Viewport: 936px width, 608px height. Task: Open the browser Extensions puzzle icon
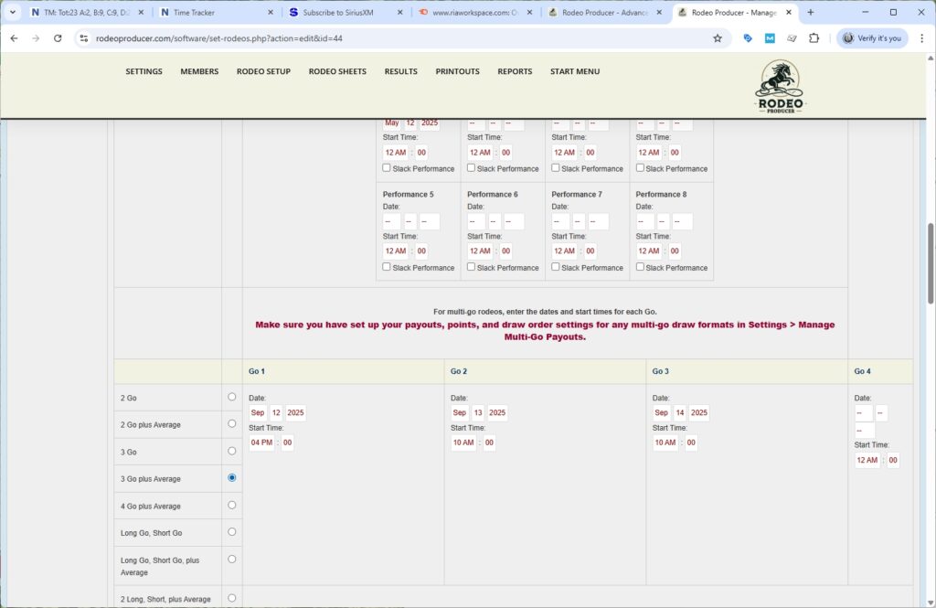(x=814, y=38)
